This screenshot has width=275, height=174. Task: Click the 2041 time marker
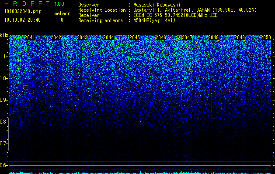pyautogui.click(x=30, y=37)
